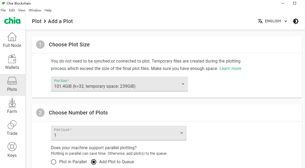Click the Trade circles icon
Viewport: 305px width, 168px height.
point(12,125)
